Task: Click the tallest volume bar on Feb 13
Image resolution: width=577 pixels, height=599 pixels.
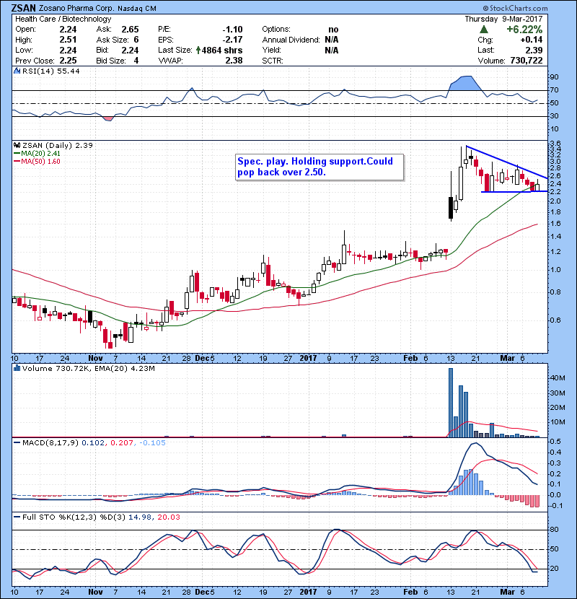Action: tap(451, 403)
